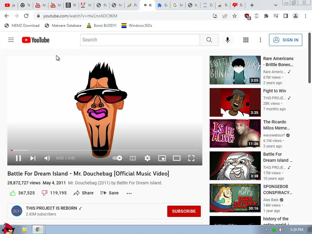Viewport: 312px width, 234px height.
Task: Open Bonzi BUDDY! bookmark
Action: [102, 26]
